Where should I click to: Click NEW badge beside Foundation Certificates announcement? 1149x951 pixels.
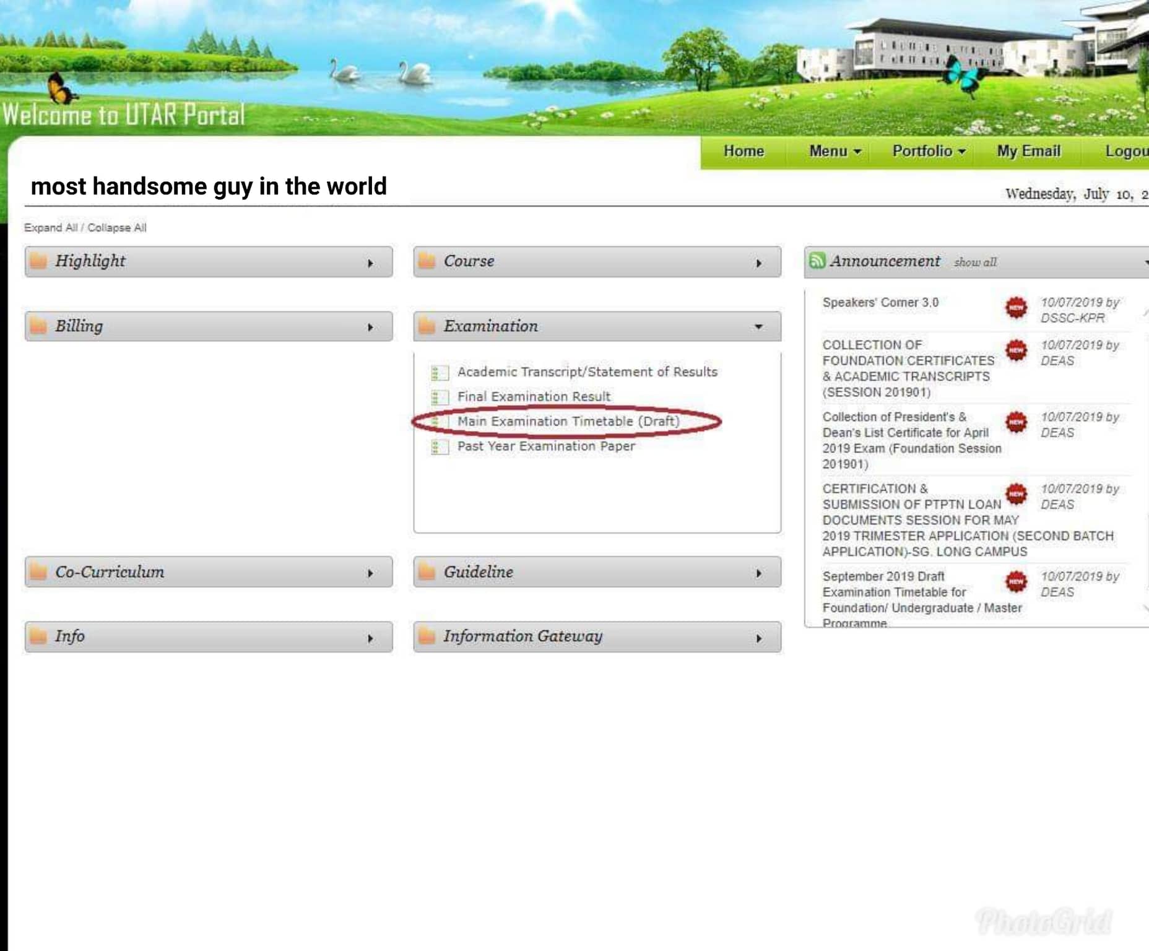tap(1016, 350)
